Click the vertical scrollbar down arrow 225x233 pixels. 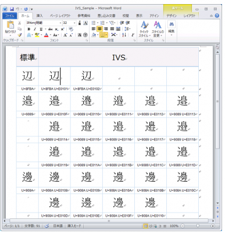pyautogui.click(x=217, y=203)
